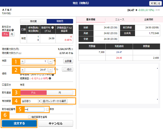Click the -0.49 % loss ratio value
Image resolution: width=163 pixels, height=129 pixels.
coord(68,40)
